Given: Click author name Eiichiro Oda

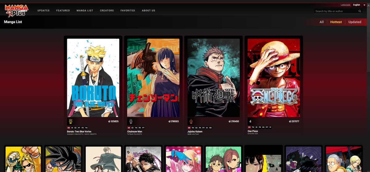Looking at the screenshot, I should click(x=253, y=134).
